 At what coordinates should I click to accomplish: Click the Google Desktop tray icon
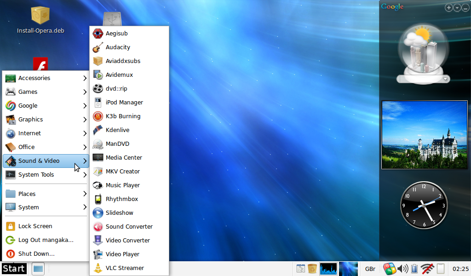(389, 269)
